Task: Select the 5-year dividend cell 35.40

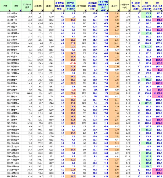Action: pyautogui.click(x=114, y=93)
